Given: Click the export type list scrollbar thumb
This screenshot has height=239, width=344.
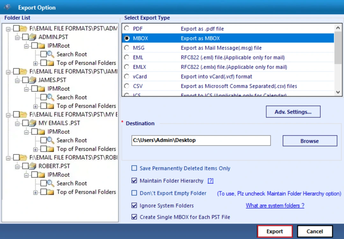Looking at the screenshot, I should click(338, 48).
